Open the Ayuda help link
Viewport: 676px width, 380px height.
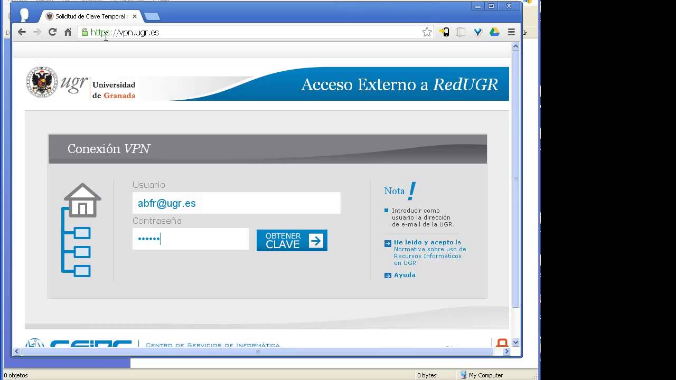(405, 275)
